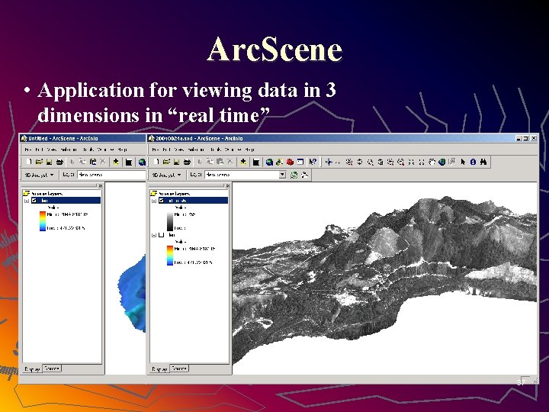The height and width of the screenshot is (412, 549).
Task: Click What's This help pointer icon
Action: pos(313,162)
